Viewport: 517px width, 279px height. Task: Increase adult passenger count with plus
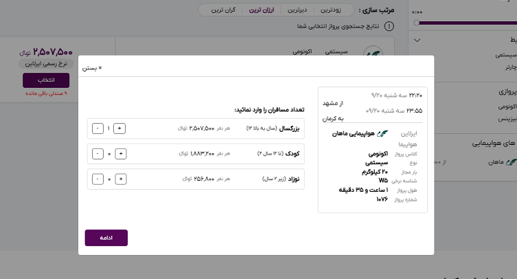119,129
